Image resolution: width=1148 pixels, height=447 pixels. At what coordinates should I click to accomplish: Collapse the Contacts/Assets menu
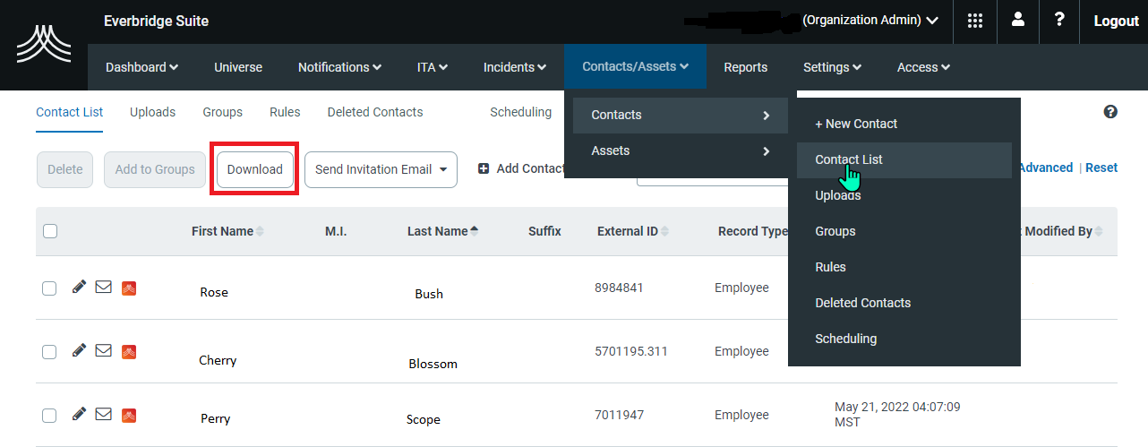[x=635, y=66]
